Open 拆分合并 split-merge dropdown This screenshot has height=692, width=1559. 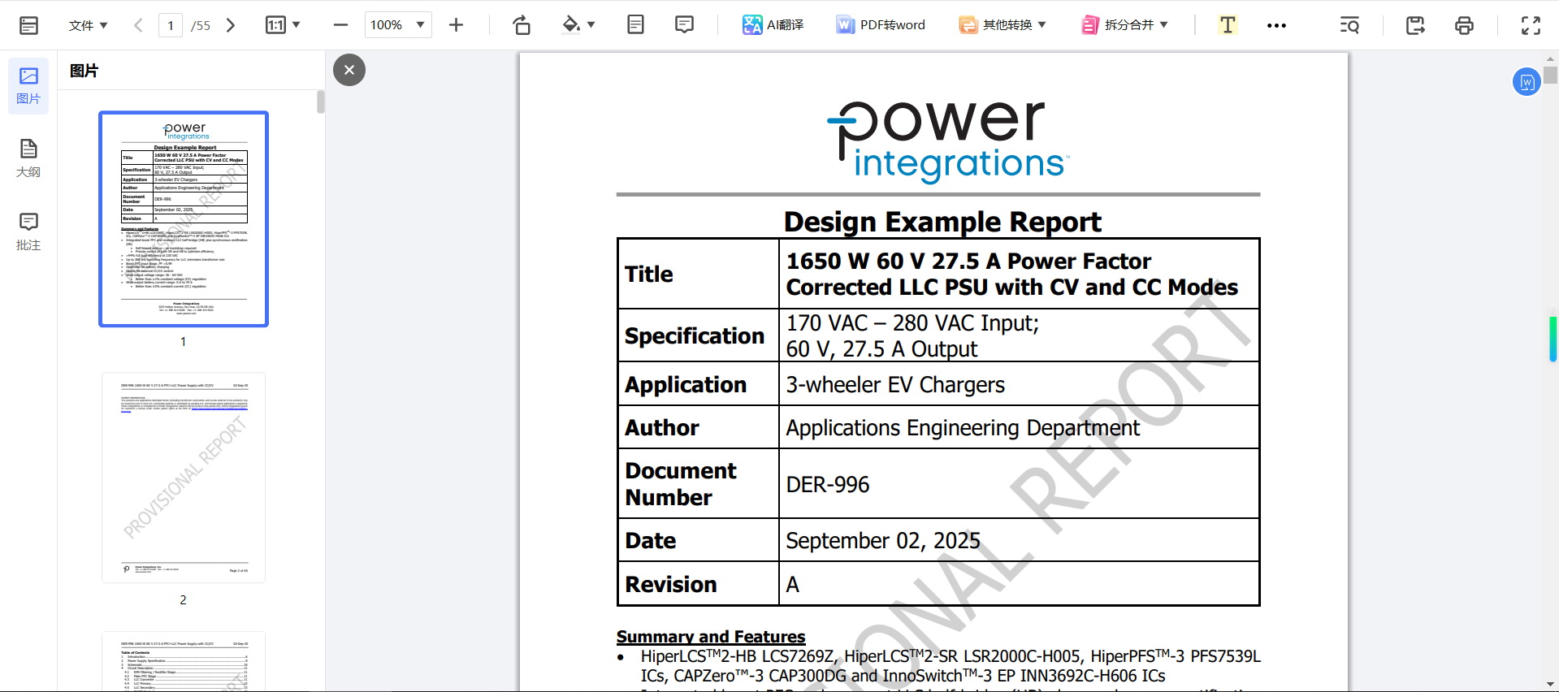click(x=1124, y=25)
